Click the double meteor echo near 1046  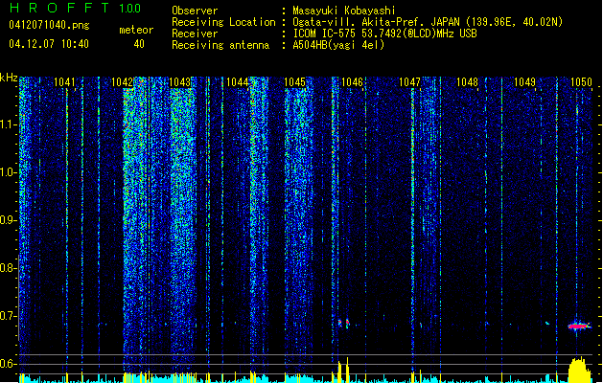(x=344, y=323)
